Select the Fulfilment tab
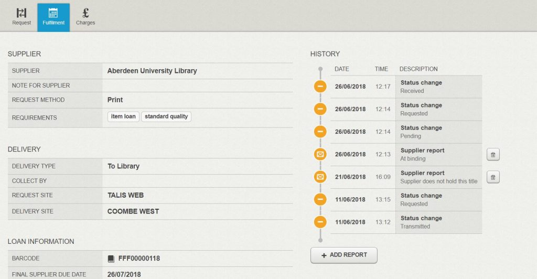 (53, 17)
